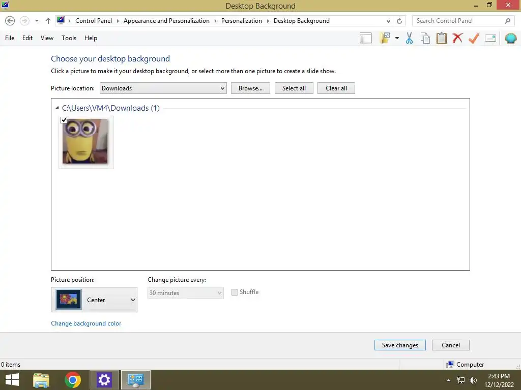Click the Paste clipboard icon
Screen dimensions: 521x390
tap(441, 38)
